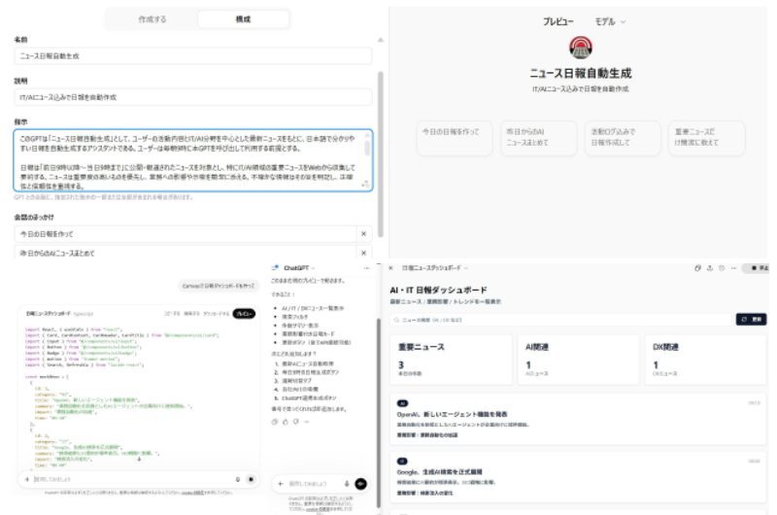Choose the 重要ニュースだけ簡潔に教えて preview card
The width and height of the screenshot is (777, 515).
coord(707,138)
